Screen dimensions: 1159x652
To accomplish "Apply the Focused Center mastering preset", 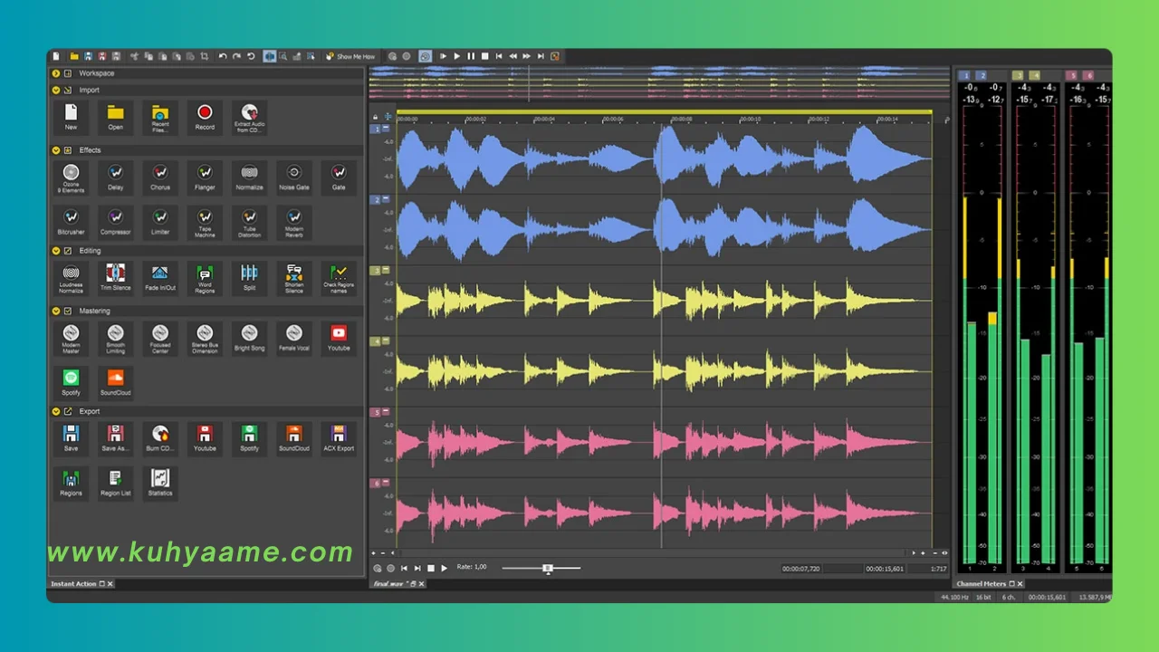I will [x=160, y=338].
